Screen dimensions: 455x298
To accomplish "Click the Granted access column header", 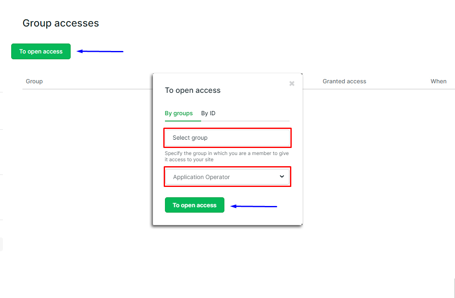I will pyautogui.click(x=344, y=81).
